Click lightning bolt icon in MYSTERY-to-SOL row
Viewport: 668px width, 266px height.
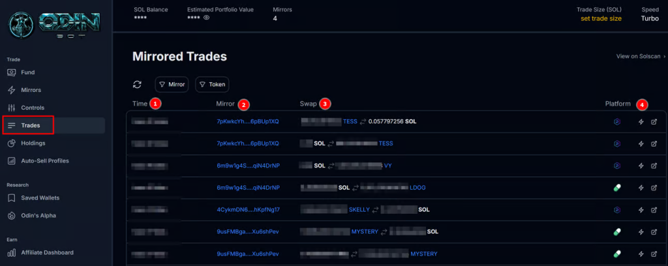pyautogui.click(x=641, y=231)
